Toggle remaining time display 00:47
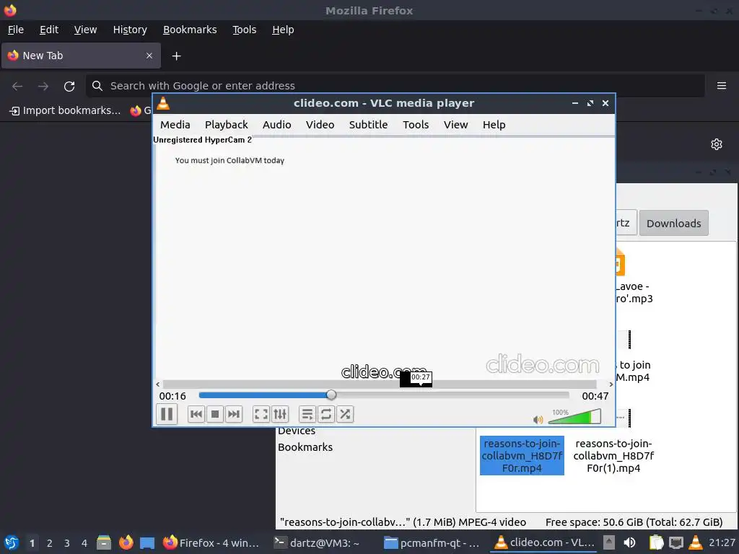The width and height of the screenshot is (739, 554). [595, 396]
